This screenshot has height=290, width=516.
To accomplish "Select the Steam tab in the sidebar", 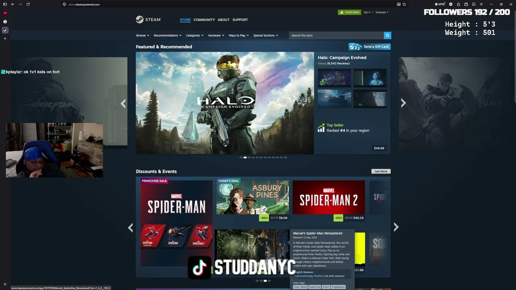I will tap(5, 30).
